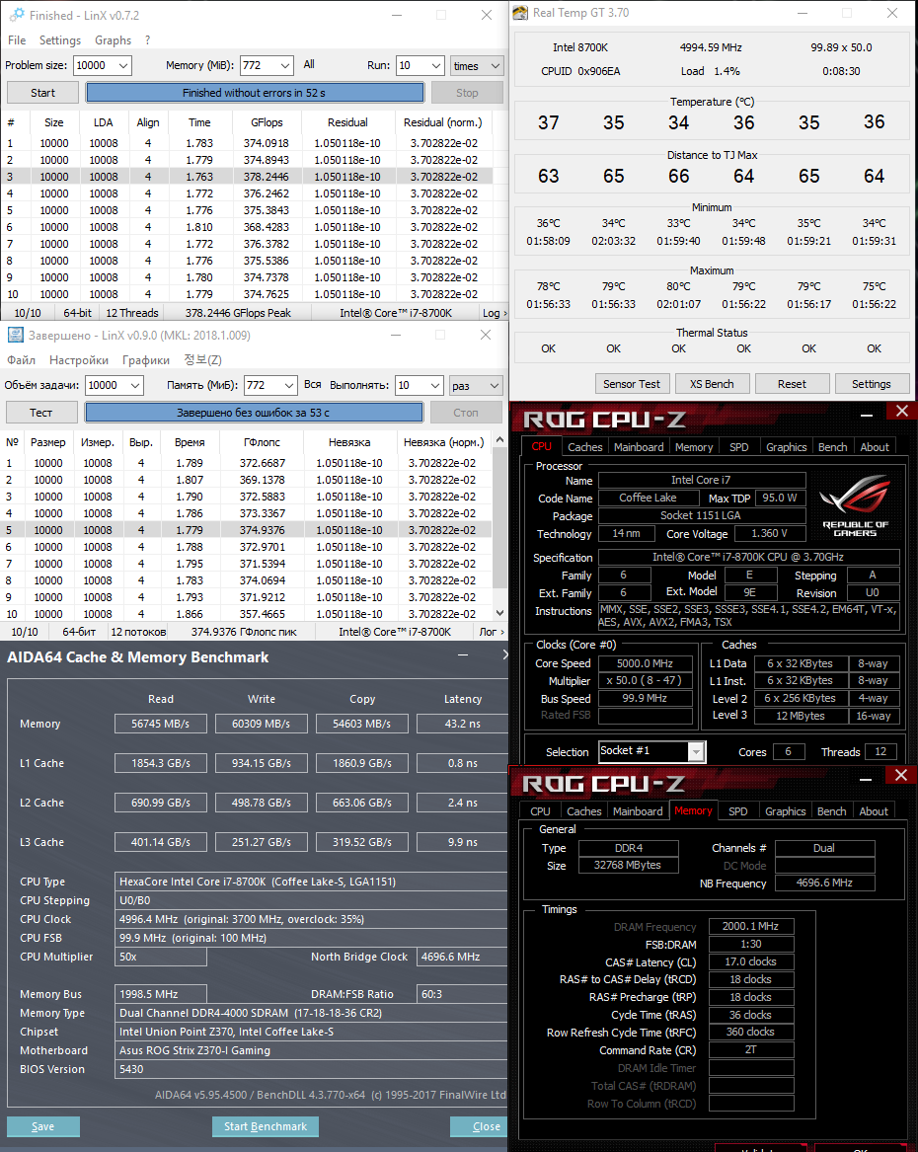Open the ? help menu in LinX v0.7.2

point(148,40)
